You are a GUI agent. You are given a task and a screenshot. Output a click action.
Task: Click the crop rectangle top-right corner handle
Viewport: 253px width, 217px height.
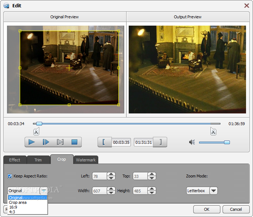[x=118, y=31]
